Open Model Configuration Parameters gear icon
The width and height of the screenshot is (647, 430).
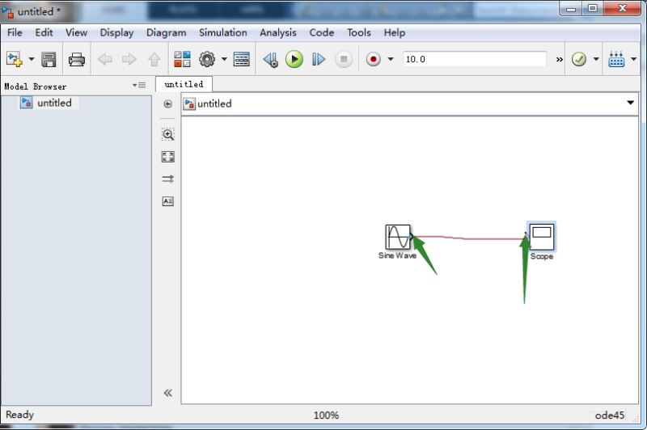point(207,59)
